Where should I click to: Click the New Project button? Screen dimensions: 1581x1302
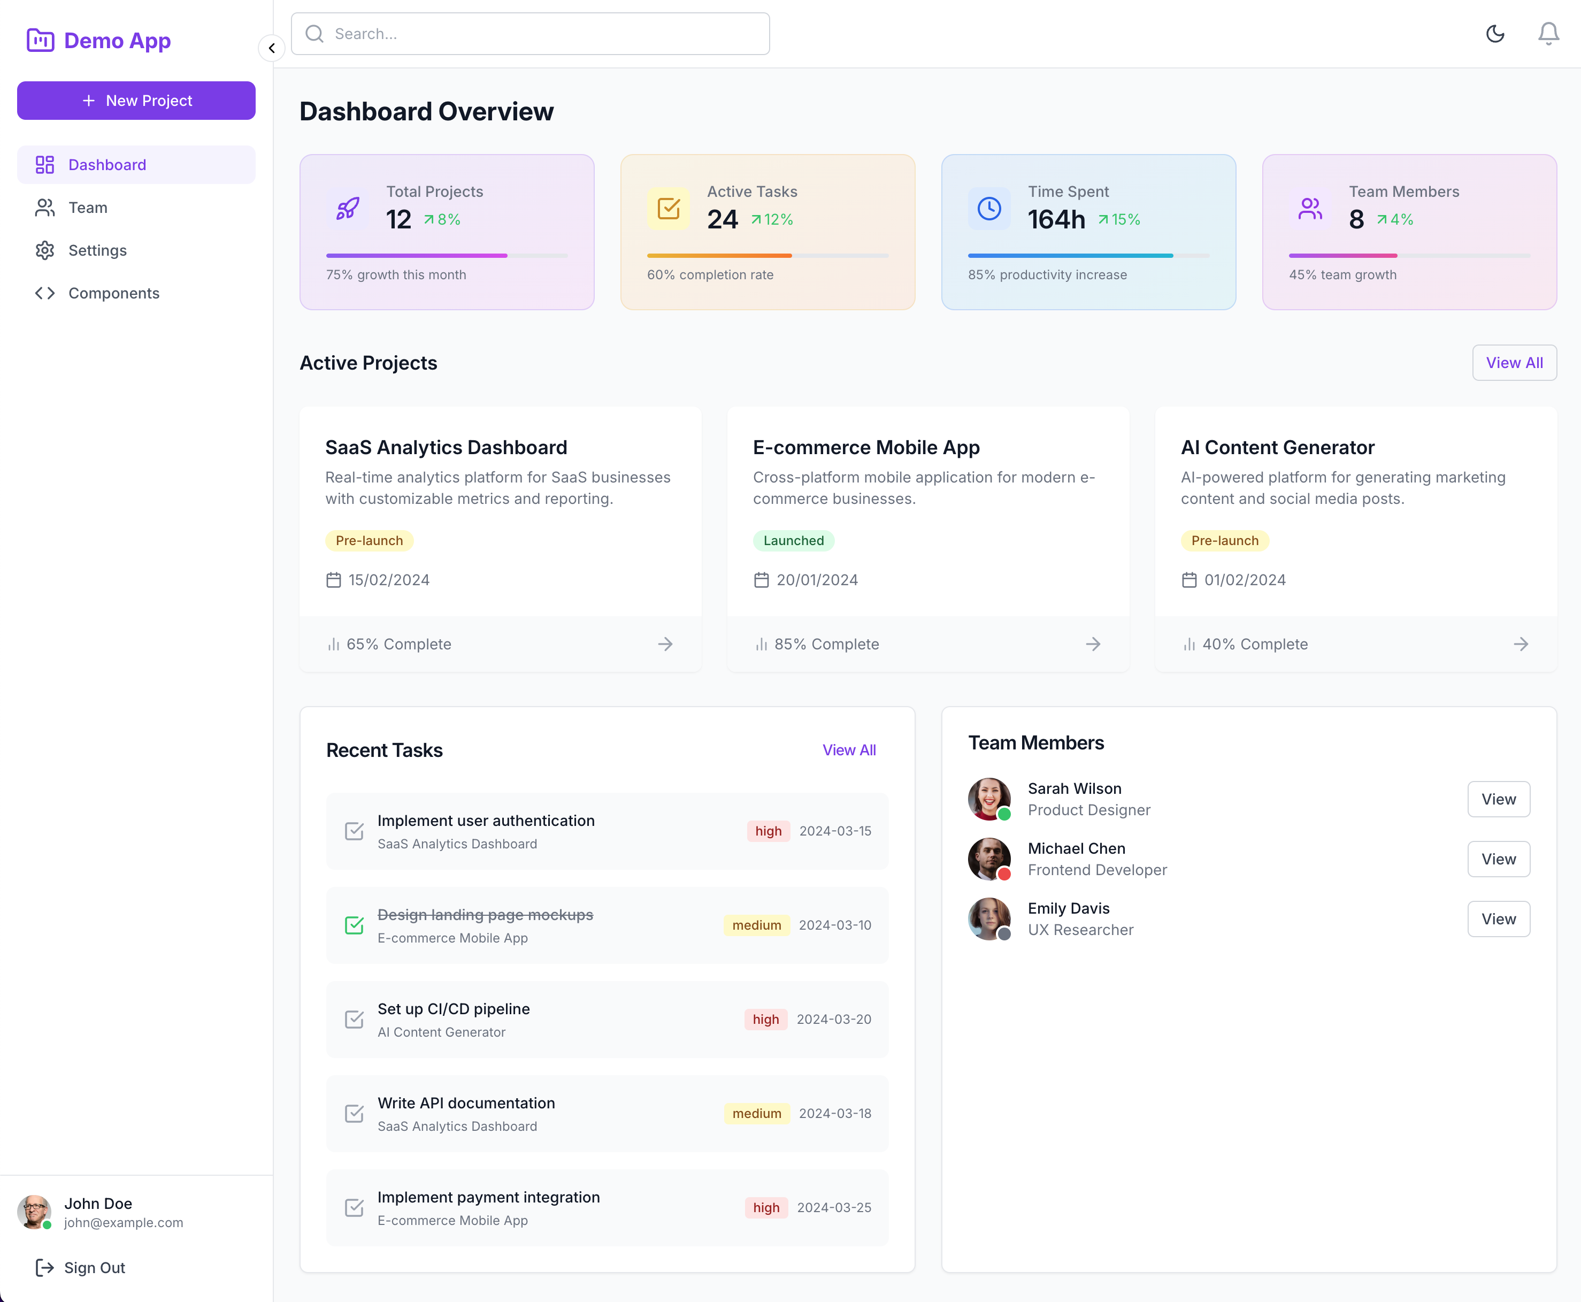tap(136, 99)
